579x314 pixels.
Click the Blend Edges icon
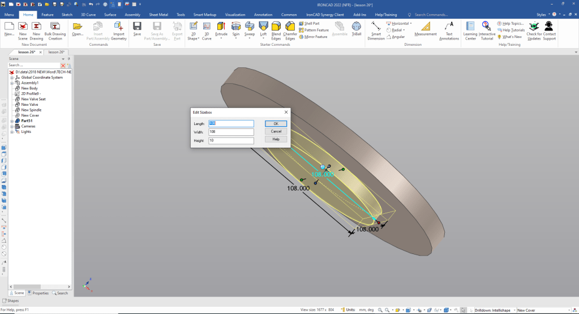click(276, 26)
